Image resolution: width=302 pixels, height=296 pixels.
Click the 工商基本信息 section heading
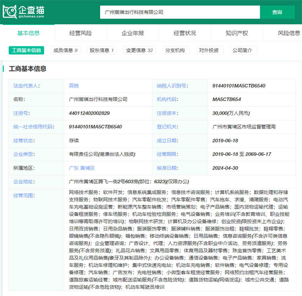[x=27, y=69]
